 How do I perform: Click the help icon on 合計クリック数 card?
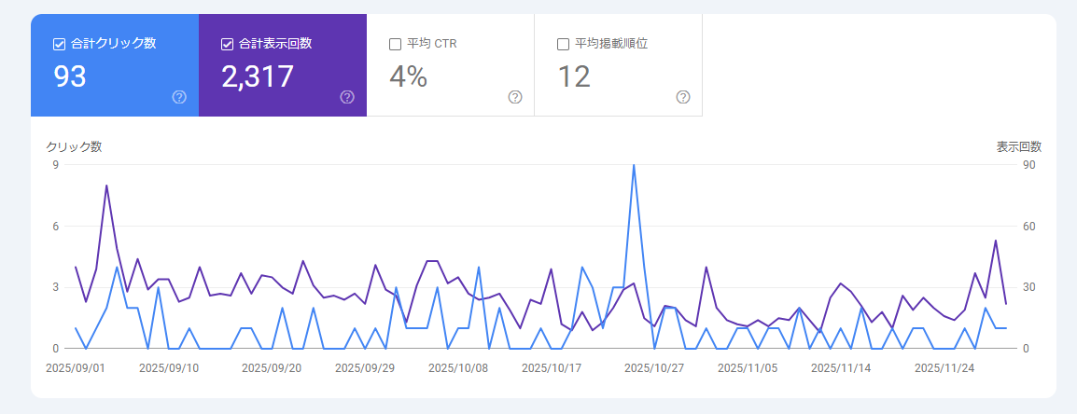point(179,97)
